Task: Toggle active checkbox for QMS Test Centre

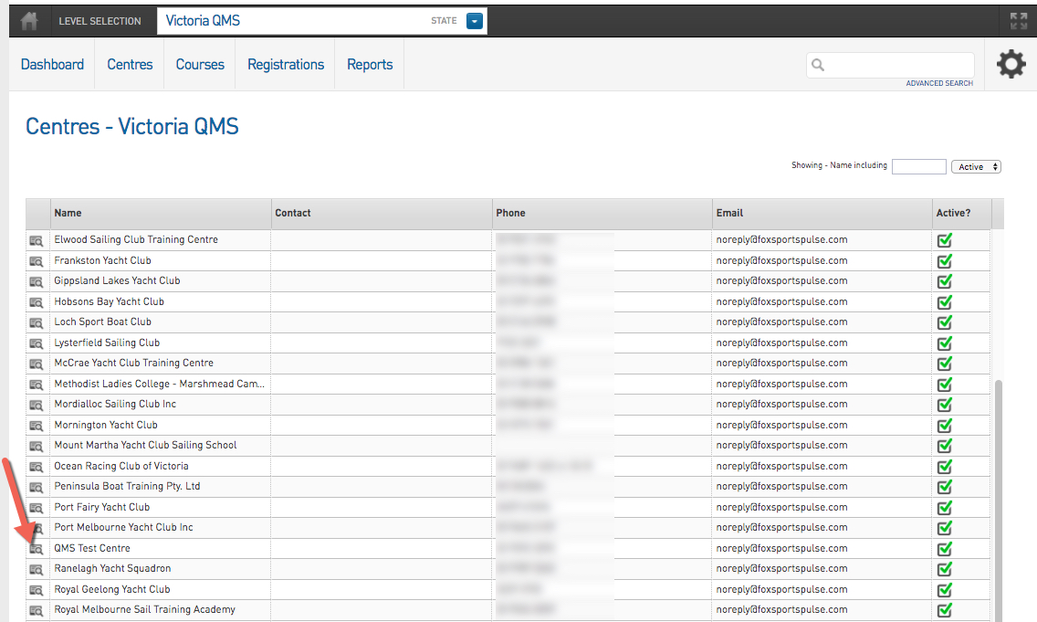Action: [x=945, y=549]
